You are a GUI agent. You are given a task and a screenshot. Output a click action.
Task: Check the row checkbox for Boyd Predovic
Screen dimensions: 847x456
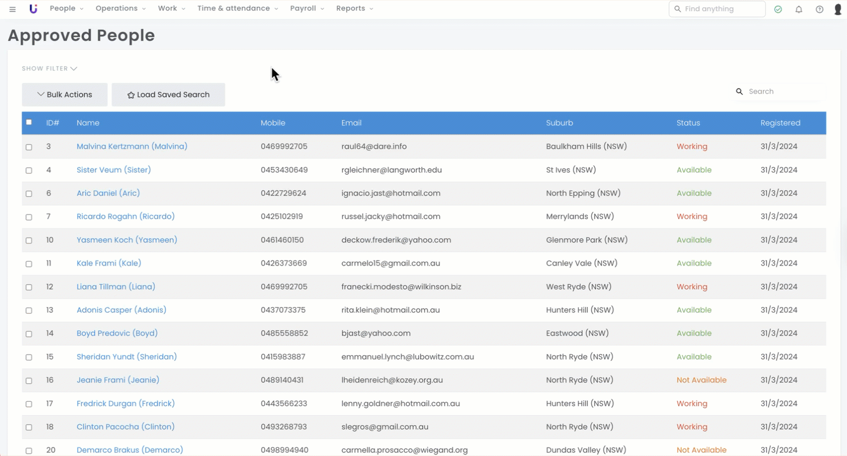click(x=29, y=334)
